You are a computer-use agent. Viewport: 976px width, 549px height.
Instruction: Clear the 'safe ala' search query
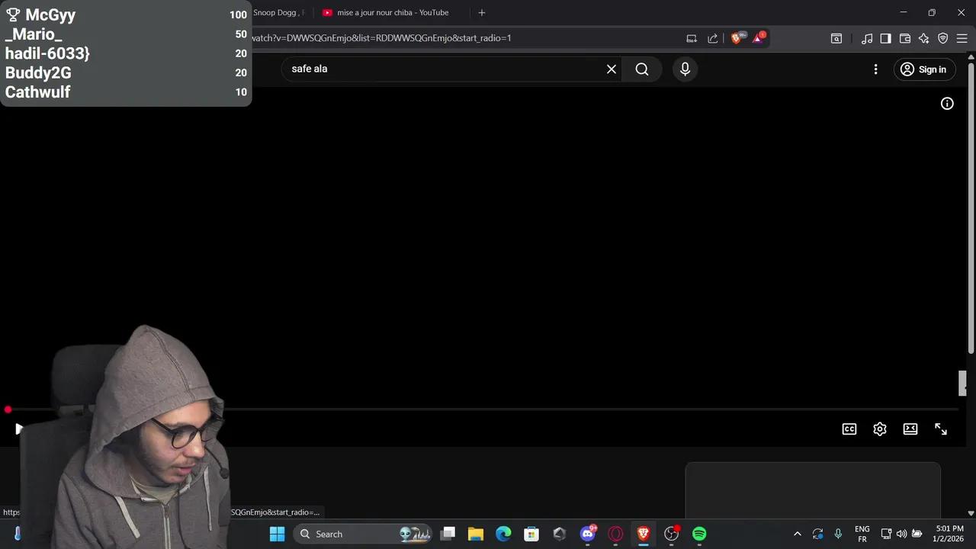point(611,69)
